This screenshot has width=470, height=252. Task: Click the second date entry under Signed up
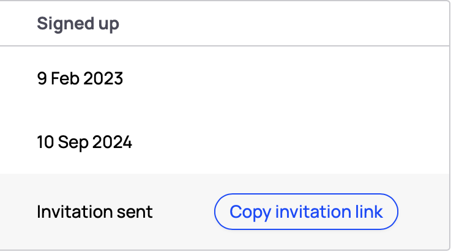pyautogui.click(x=84, y=143)
